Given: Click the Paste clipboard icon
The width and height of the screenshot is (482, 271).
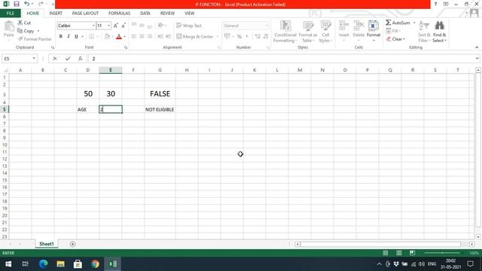Looking at the screenshot, I should pyautogui.click(x=9, y=26).
